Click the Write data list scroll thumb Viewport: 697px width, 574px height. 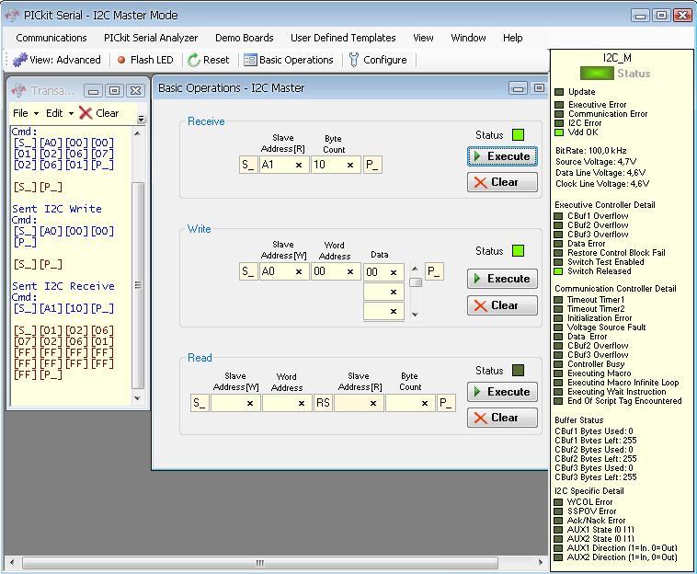click(416, 282)
